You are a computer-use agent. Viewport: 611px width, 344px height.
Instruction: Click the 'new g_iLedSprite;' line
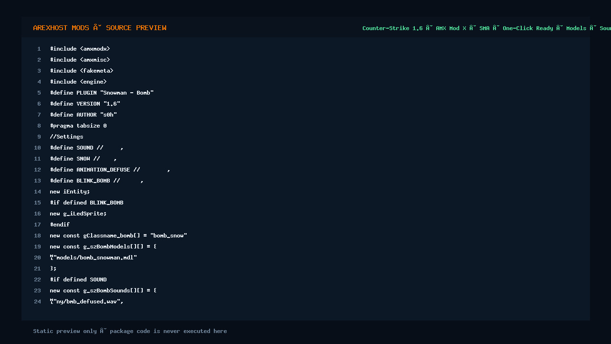pos(78,214)
